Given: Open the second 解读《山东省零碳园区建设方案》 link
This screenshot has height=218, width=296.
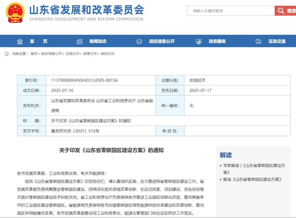Looking at the screenshot, I should pos(252,179).
